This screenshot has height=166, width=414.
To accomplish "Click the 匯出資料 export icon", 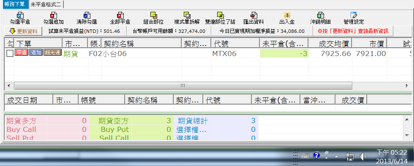I will point(253,15).
